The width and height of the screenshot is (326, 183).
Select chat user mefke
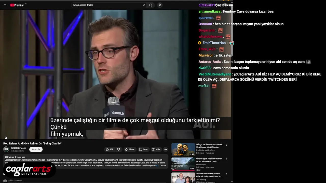point(203,86)
